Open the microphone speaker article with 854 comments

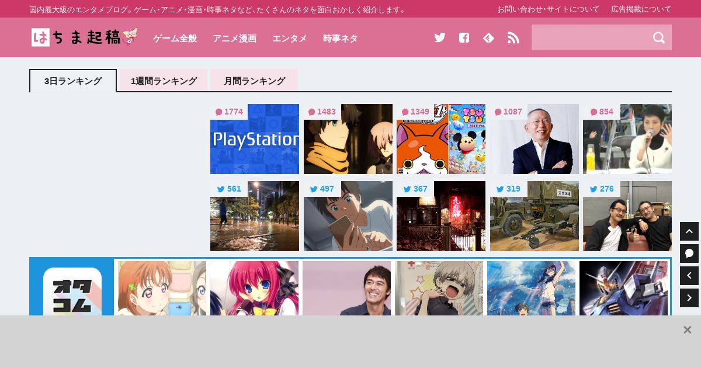click(627, 139)
